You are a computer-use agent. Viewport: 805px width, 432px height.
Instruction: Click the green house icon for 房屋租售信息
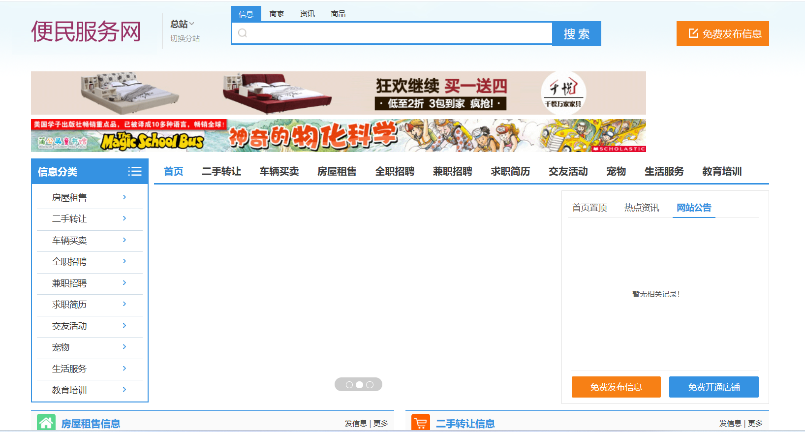pyautogui.click(x=46, y=423)
